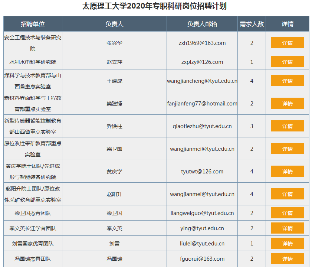Click the 需求人数 column header
This screenshot has height=267, width=312.
(x=252, y=24)
